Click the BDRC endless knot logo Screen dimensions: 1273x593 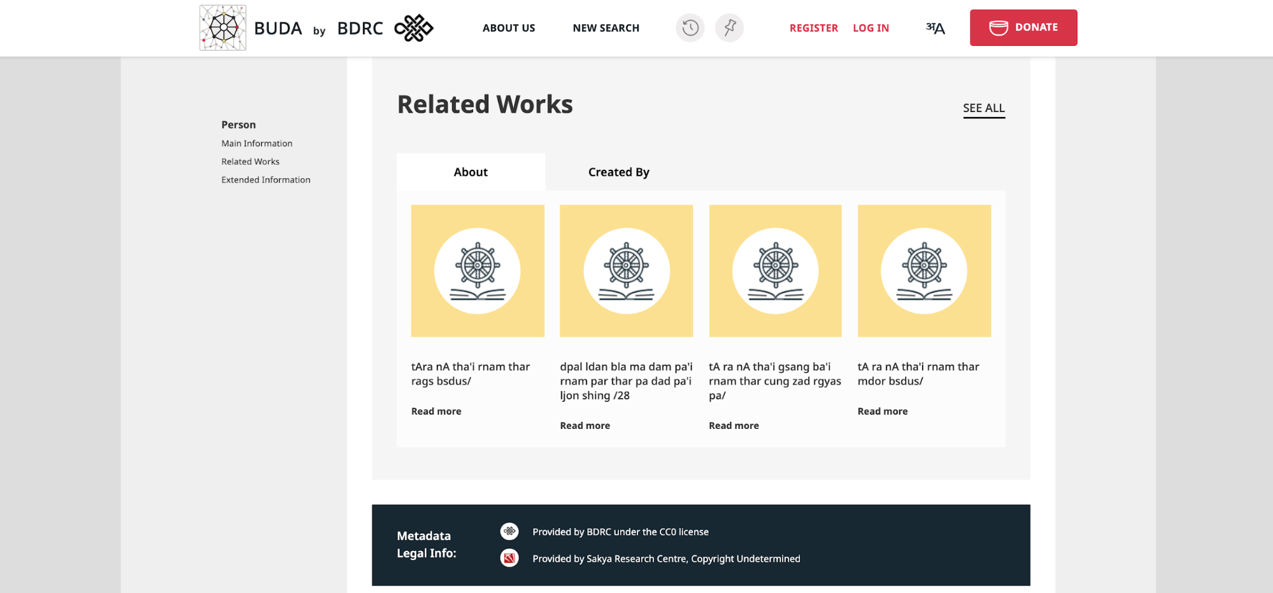pyautogui.click(x=413, y=28)
